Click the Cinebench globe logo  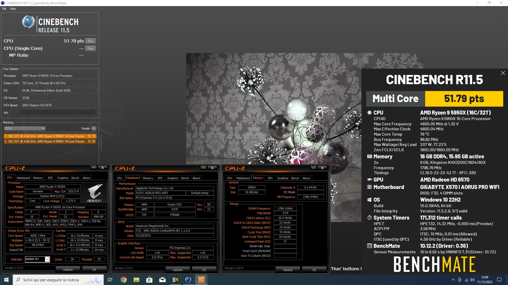pyautogui.click(x=28, y=22)
